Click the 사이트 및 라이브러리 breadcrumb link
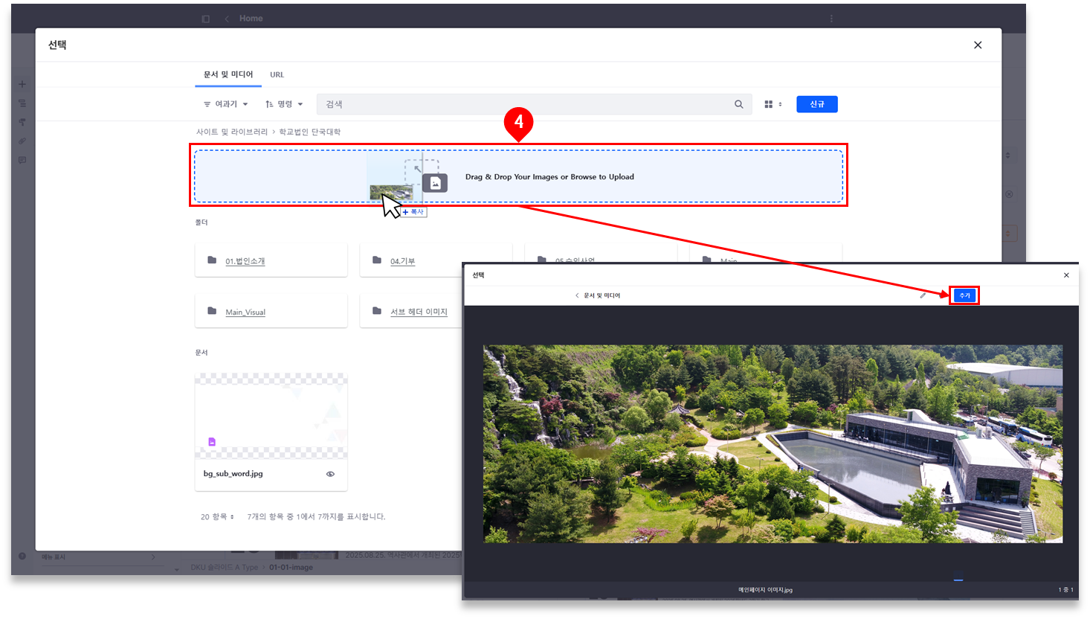Screen dimensions: 1090x619 231,132
